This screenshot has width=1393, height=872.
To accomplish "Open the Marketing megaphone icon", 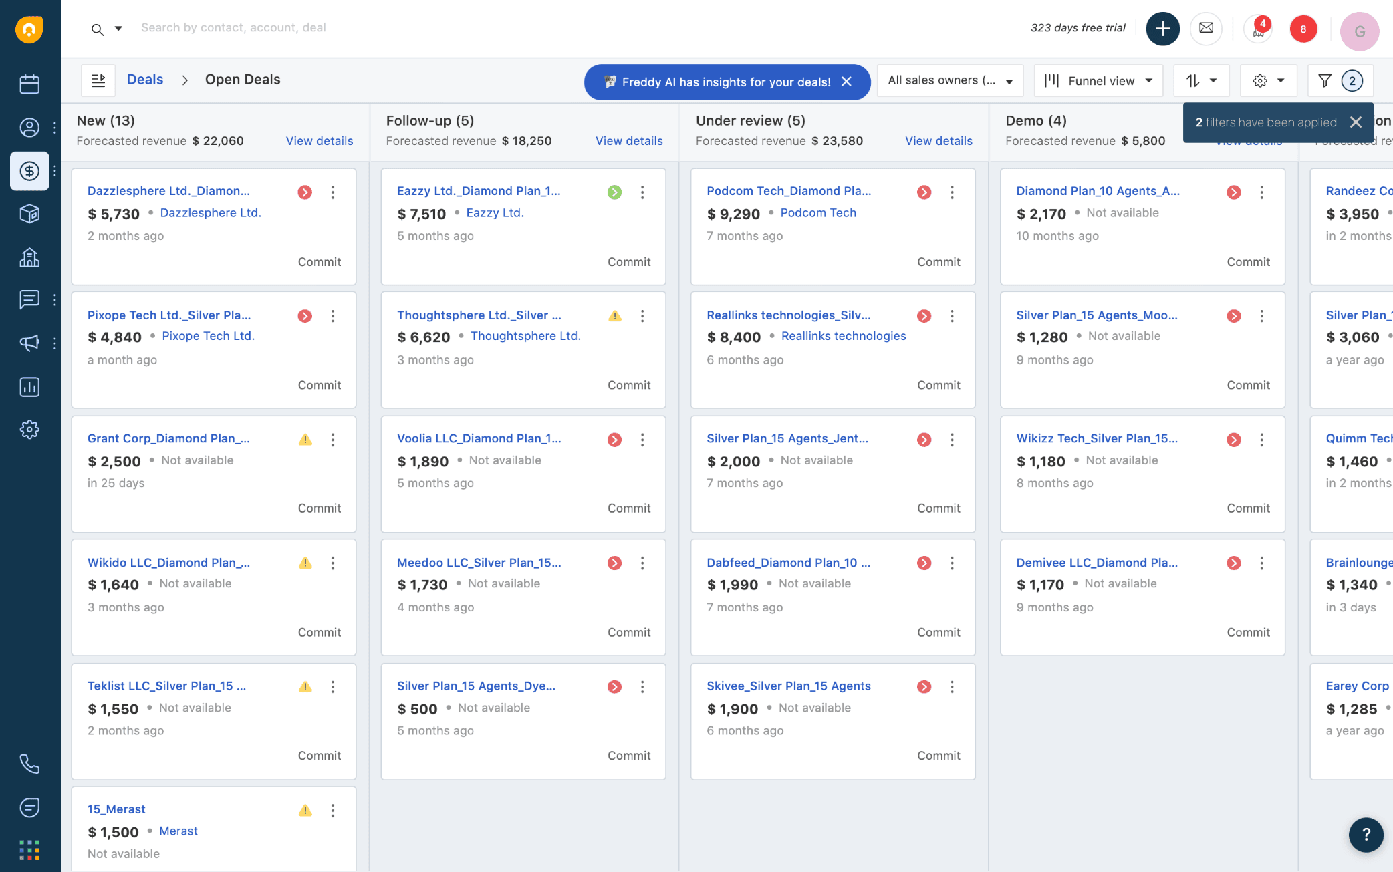I will (29, 343).
